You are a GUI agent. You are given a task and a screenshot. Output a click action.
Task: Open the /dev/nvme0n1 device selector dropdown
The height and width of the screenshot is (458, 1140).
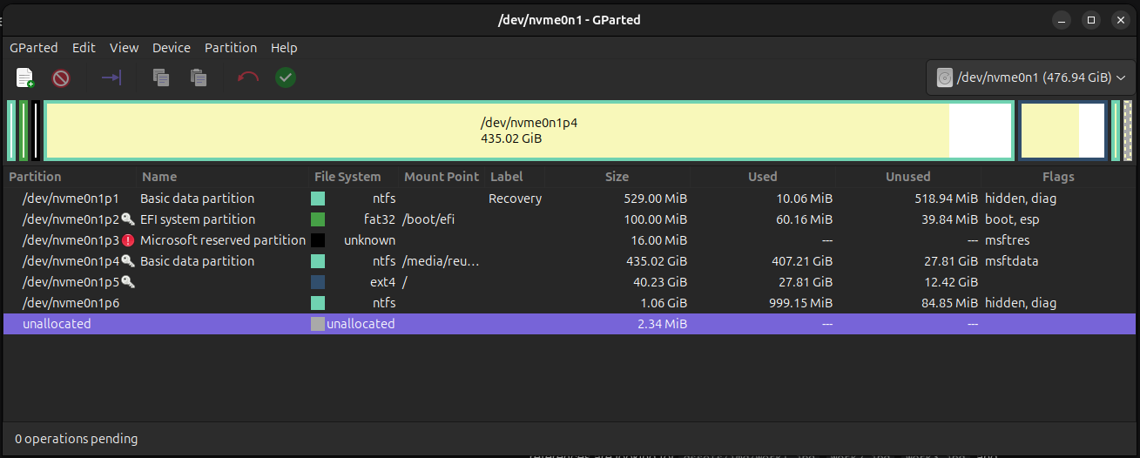click(1029, 77)
